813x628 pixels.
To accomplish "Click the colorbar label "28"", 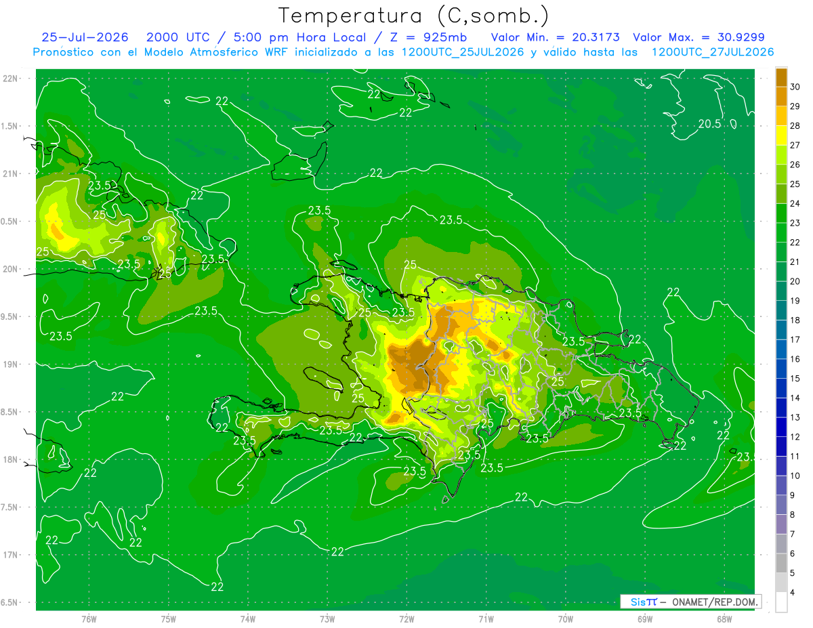I will pos(795,125).
